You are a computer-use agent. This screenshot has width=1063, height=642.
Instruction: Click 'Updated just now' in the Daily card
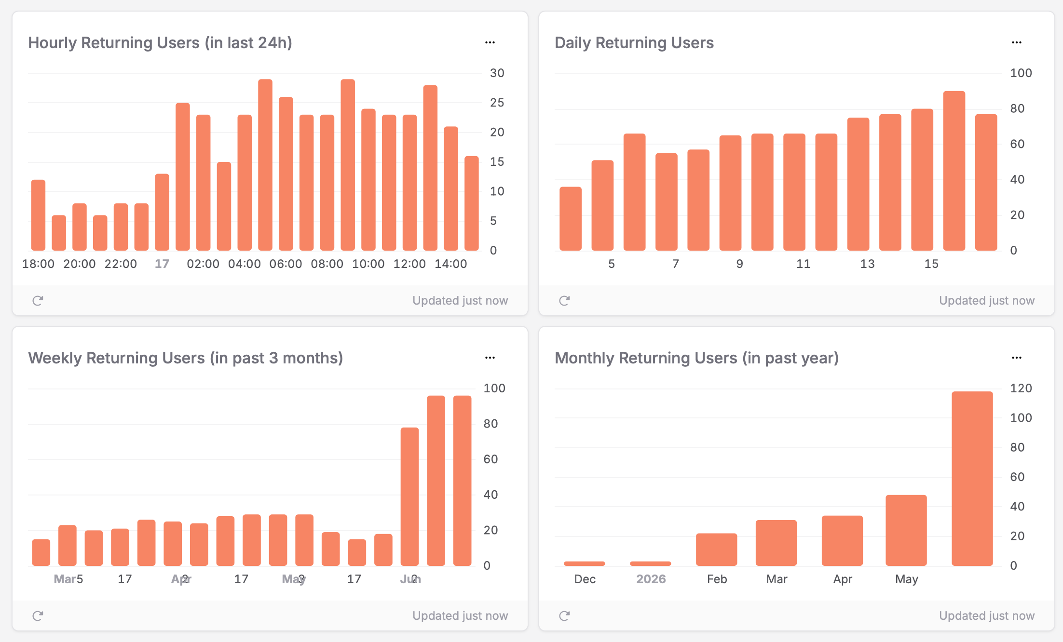[x=987, y=301]
